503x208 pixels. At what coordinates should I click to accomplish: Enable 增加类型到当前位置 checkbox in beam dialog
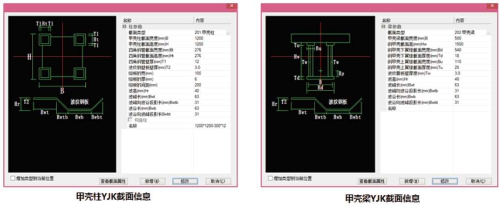[x=270, y=178]
